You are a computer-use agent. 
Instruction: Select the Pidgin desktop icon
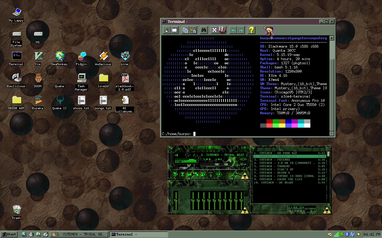pos(81,58)
